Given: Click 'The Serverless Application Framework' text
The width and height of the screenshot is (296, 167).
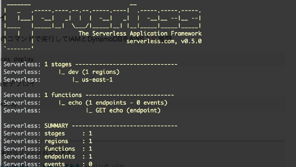Looking at the screenshot, I should pos(140,33).
